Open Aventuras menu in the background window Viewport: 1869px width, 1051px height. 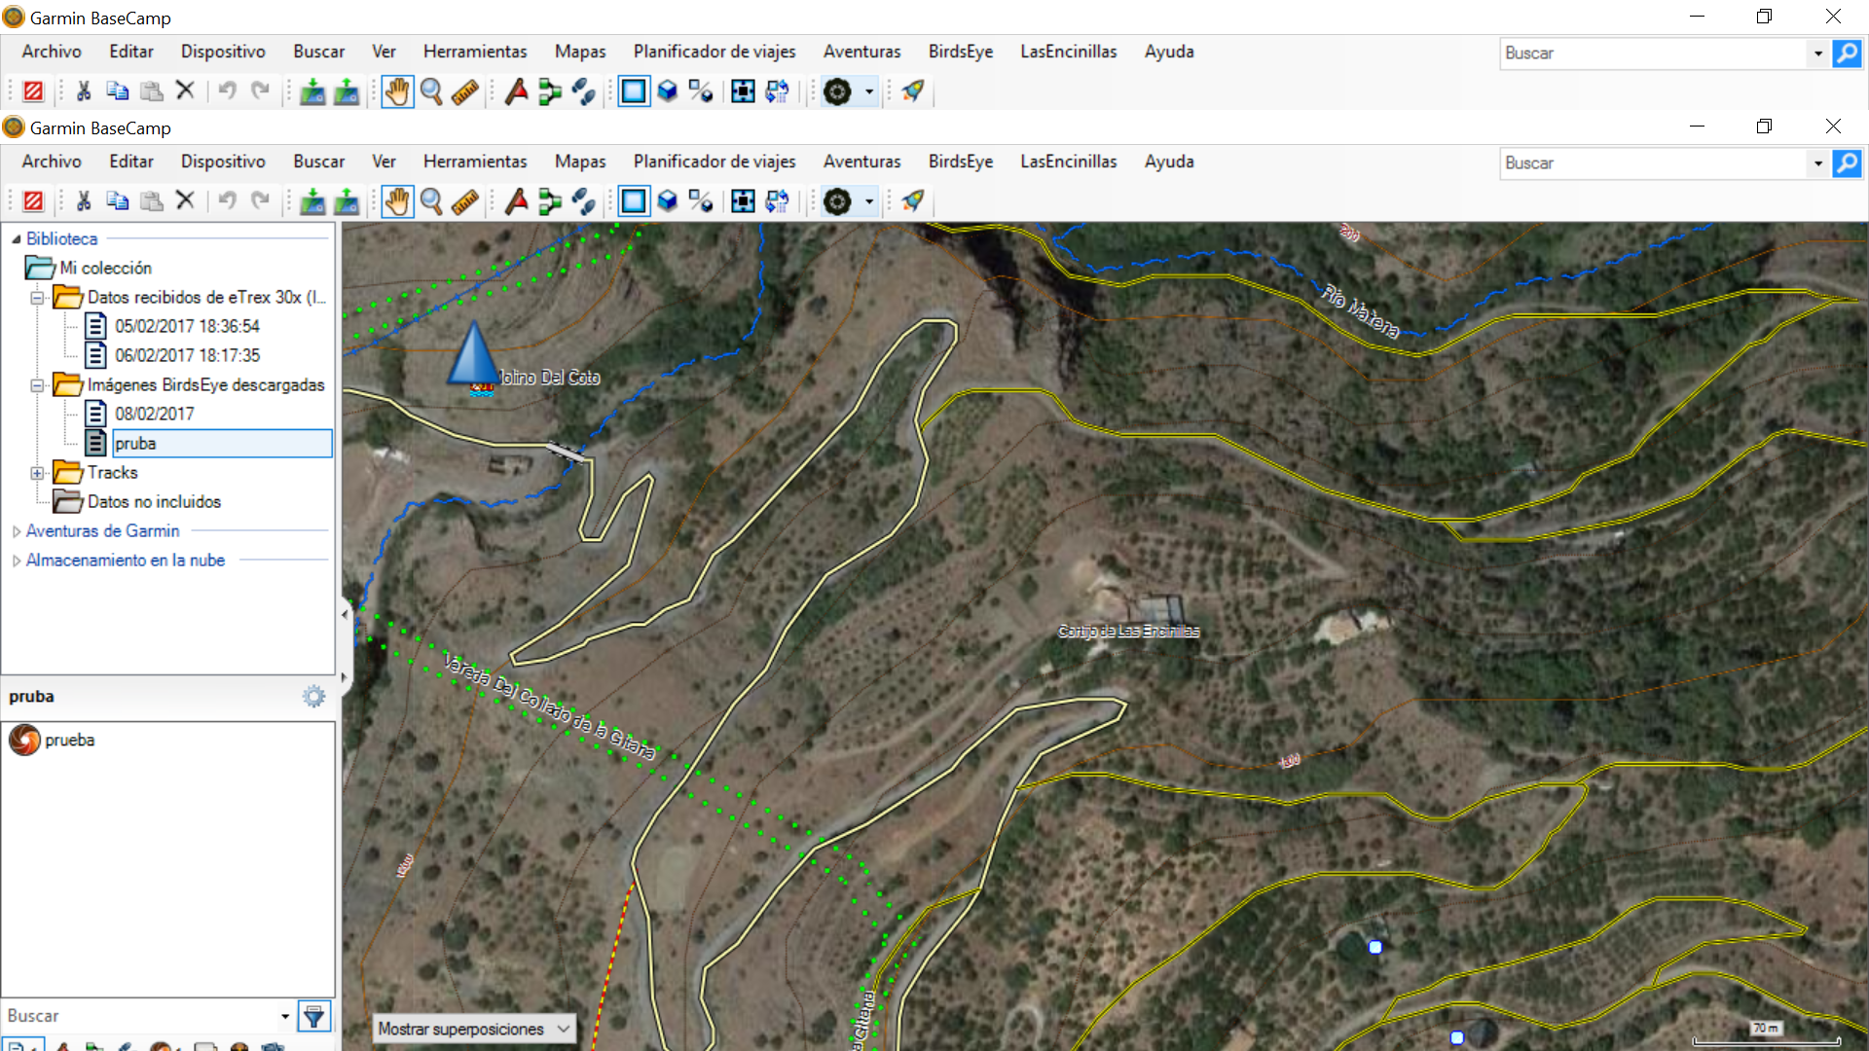[x=862, y=52]
